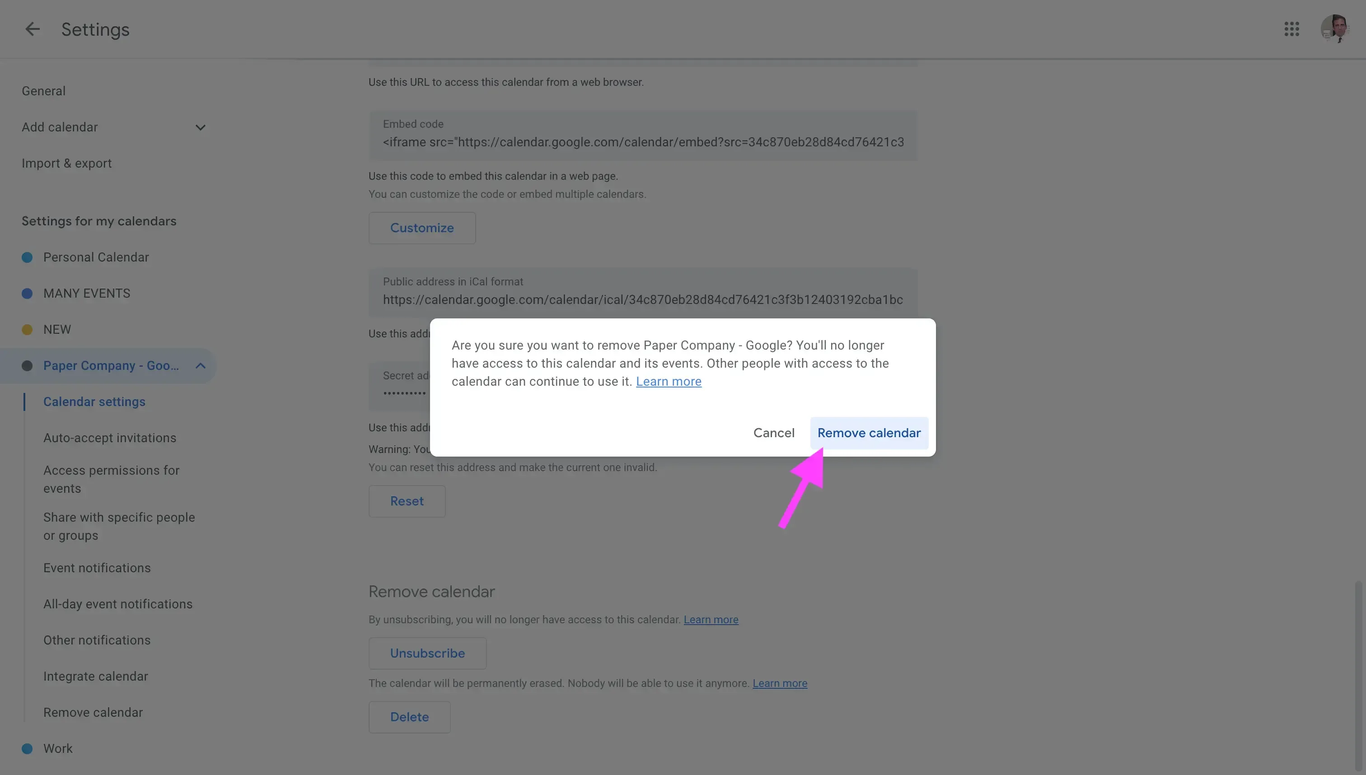Click Customize to edit embed code
The height and width of the screenshot is (775, 1366).
tap(421, 228)
